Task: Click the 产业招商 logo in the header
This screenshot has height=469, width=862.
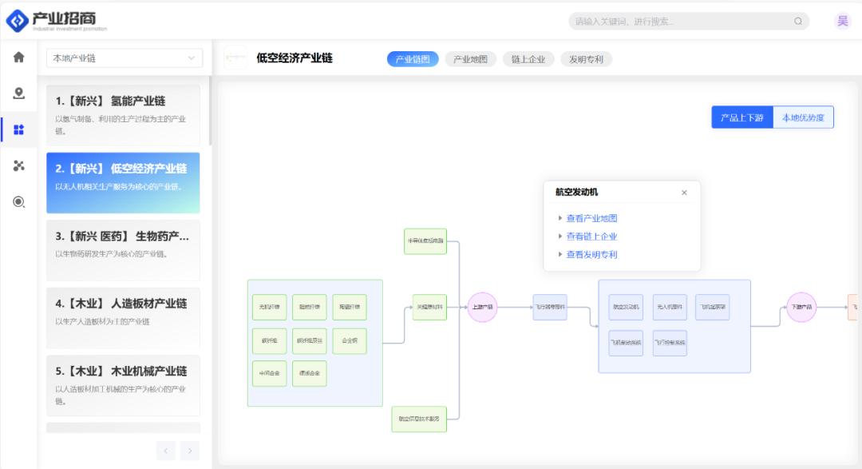Action: tap(56, 21)
